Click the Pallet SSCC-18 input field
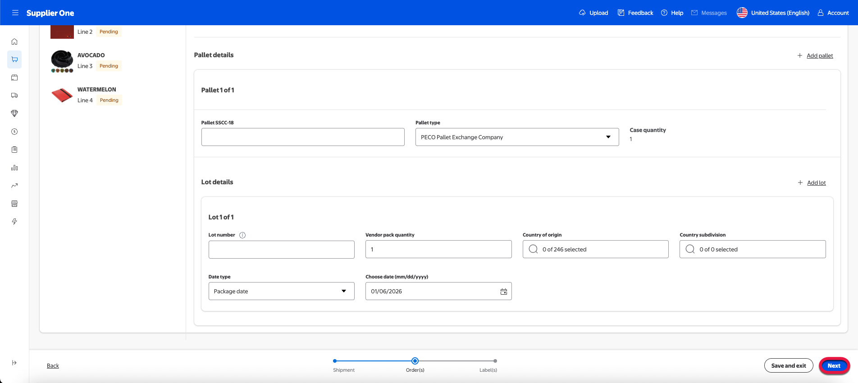The image size is (858, 383). (302, 137)
